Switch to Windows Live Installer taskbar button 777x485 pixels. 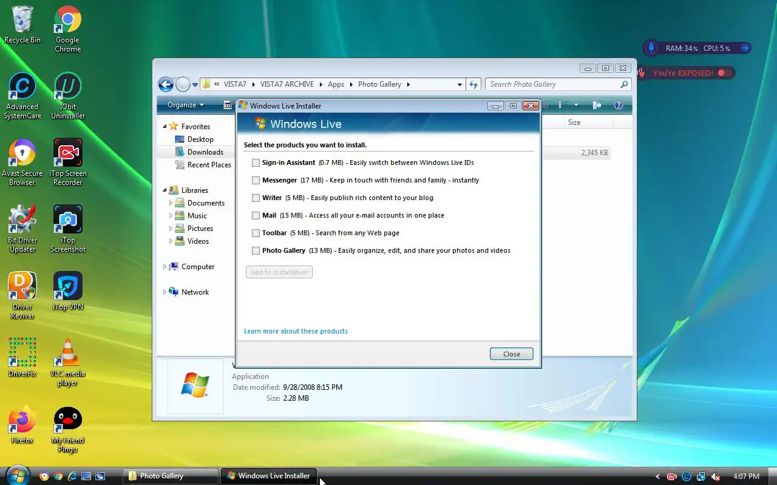coord(268,476)
